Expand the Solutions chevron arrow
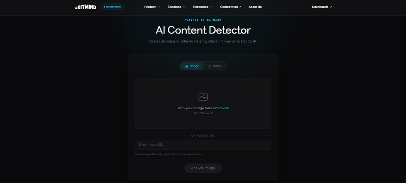 tap(184, 7)
